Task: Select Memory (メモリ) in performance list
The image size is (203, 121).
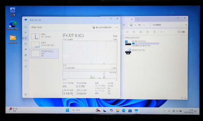Action: tap(44, 44)
